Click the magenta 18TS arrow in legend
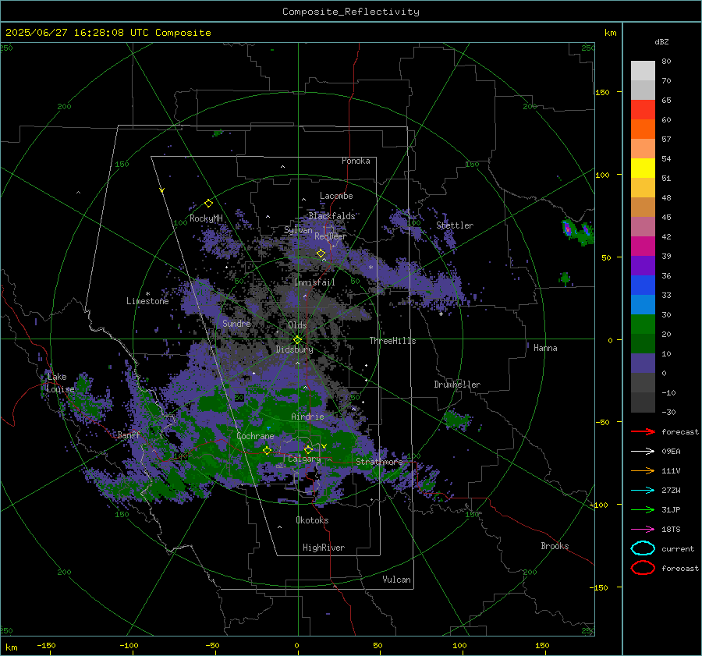 [643, 530]
